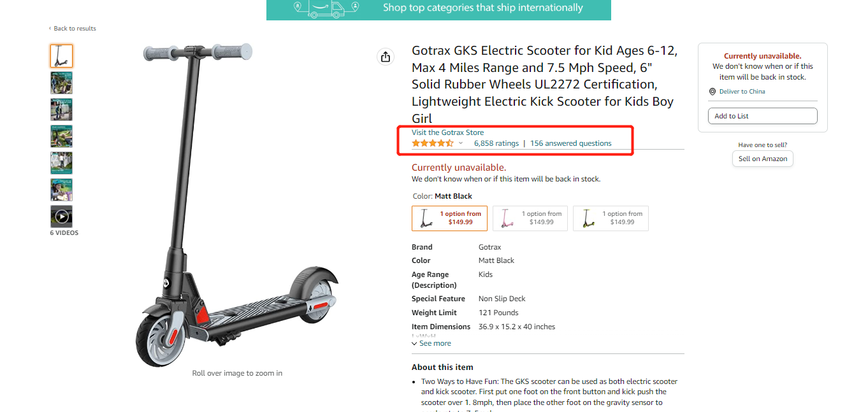Viewport: 861px width, 412px height.
Task: Choose the green scooter color option
Action: tap(611, 218)
